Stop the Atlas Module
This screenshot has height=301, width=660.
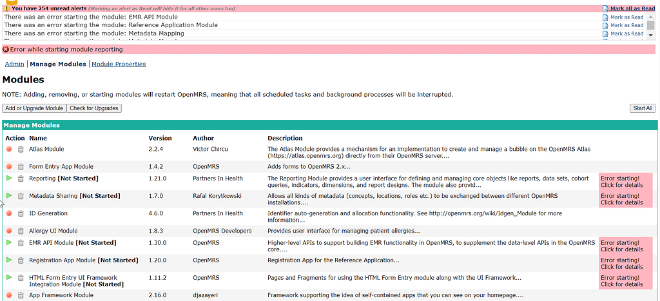tap(9, 149)
